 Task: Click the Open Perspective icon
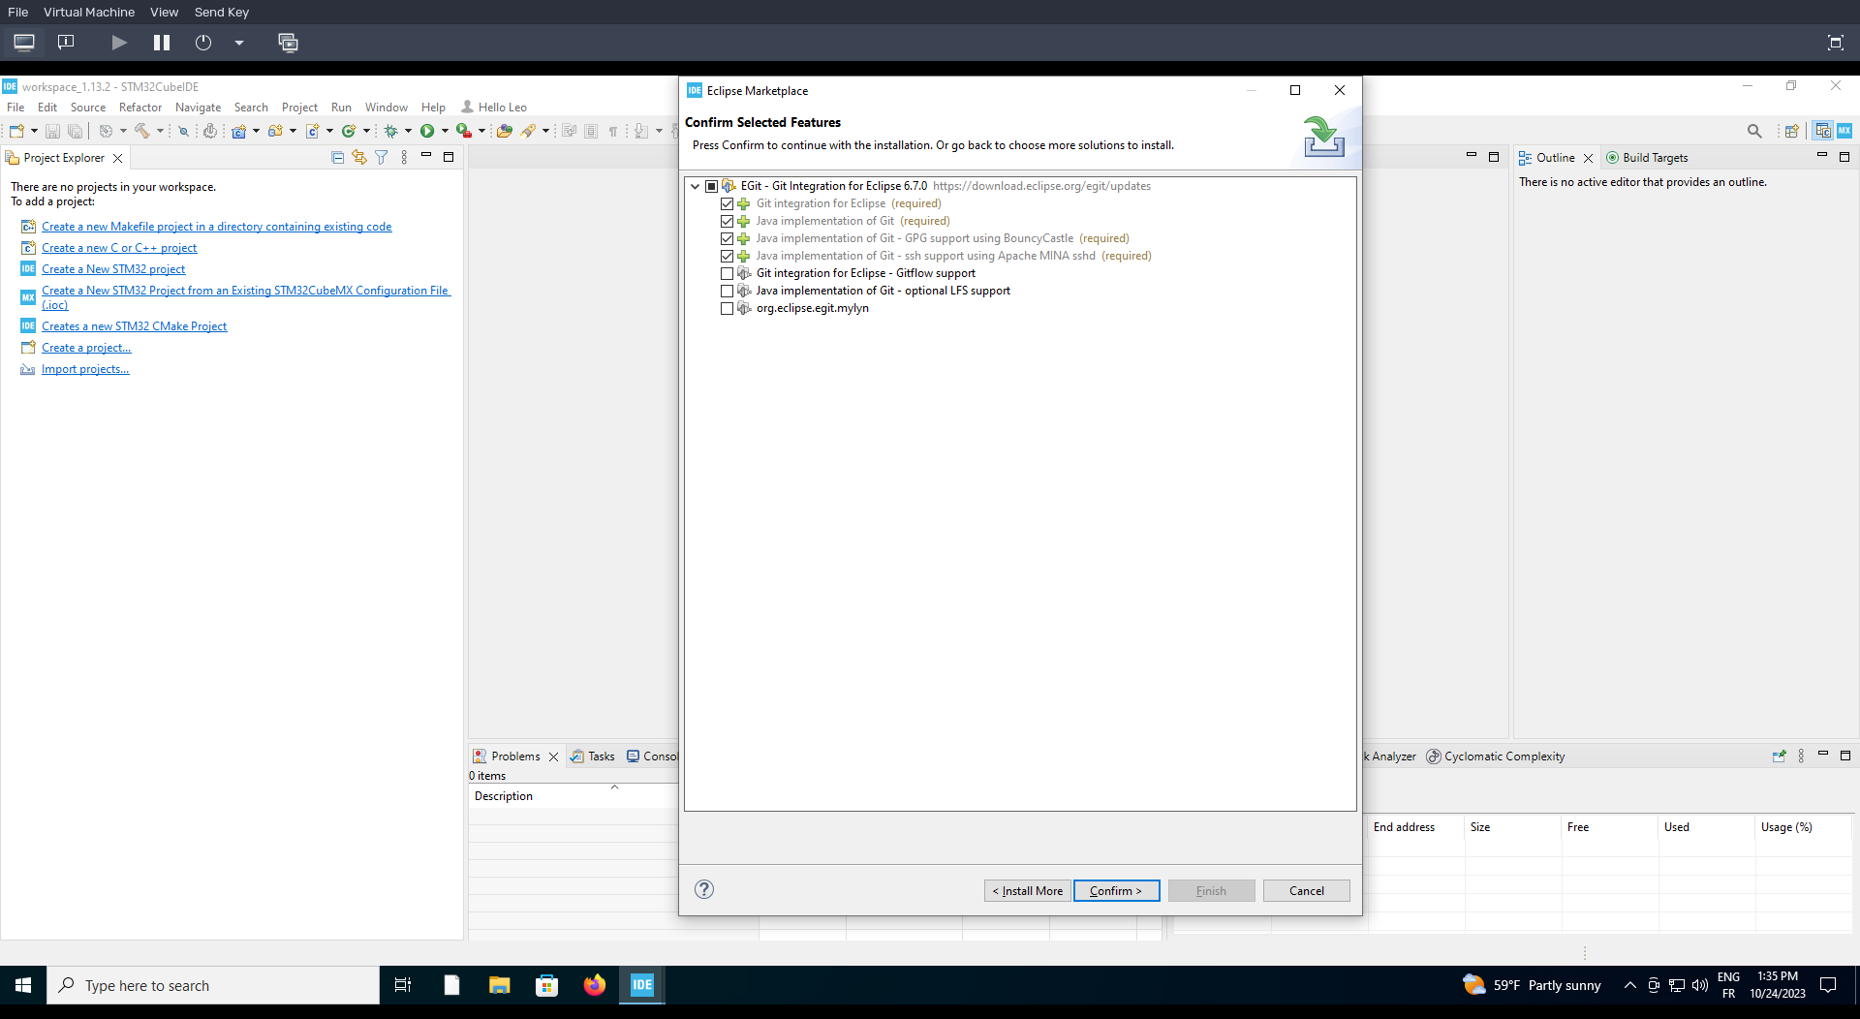point(1792,131)
